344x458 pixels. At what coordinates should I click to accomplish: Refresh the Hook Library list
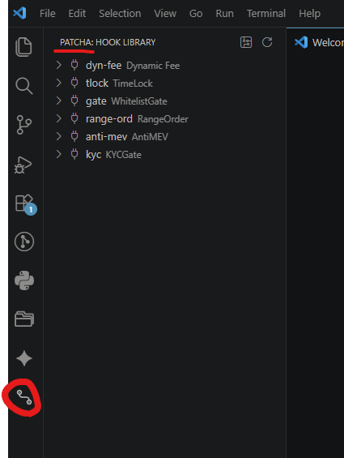[x=267, y=42]
